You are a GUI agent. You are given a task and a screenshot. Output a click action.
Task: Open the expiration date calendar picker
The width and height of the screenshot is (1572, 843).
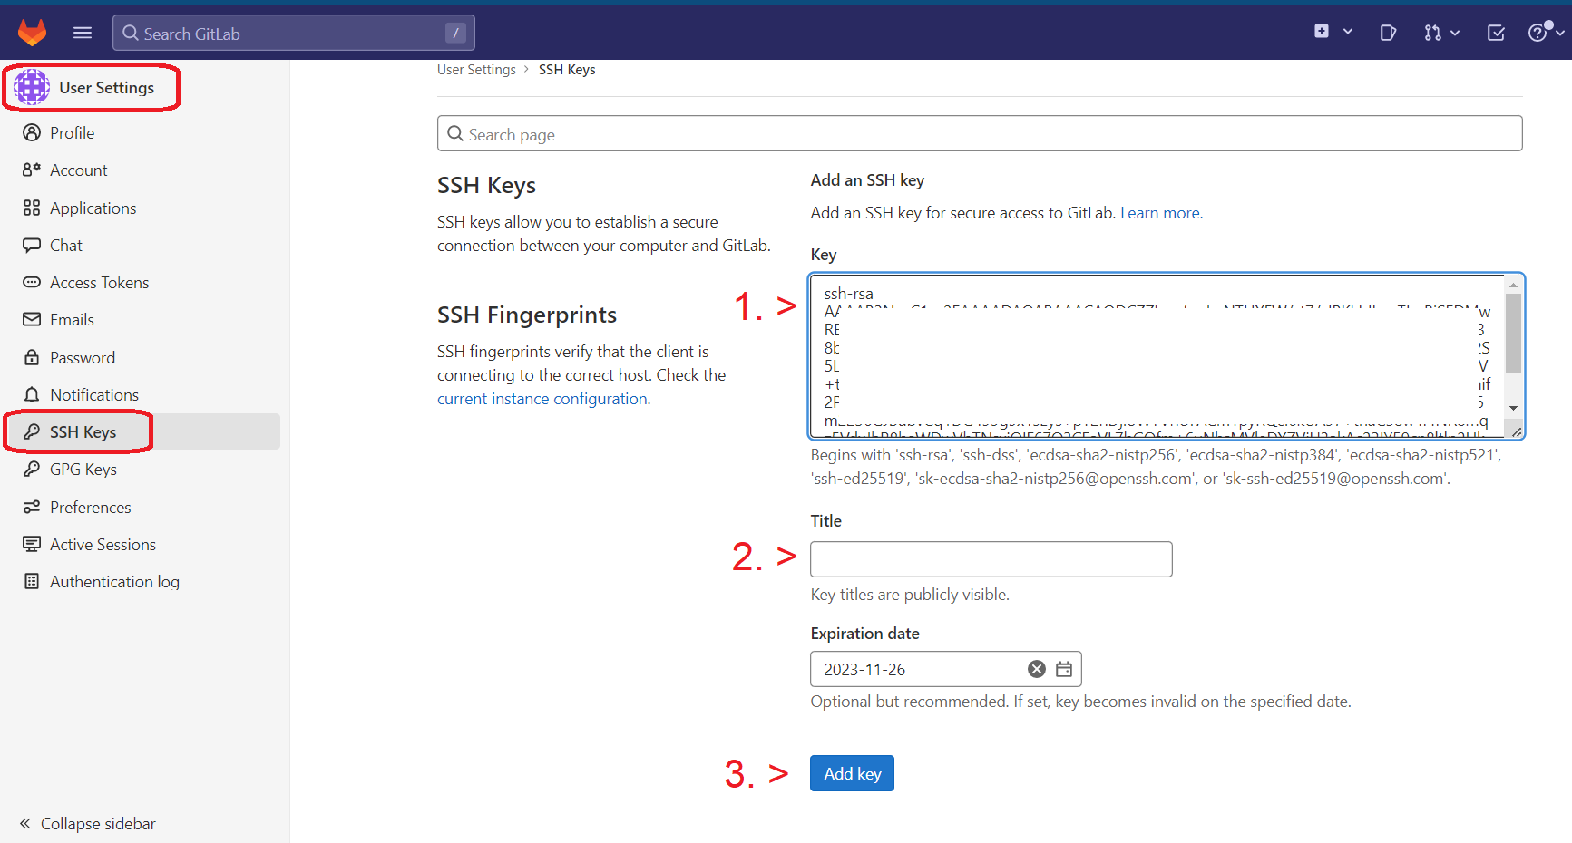tap(1064, 669)
